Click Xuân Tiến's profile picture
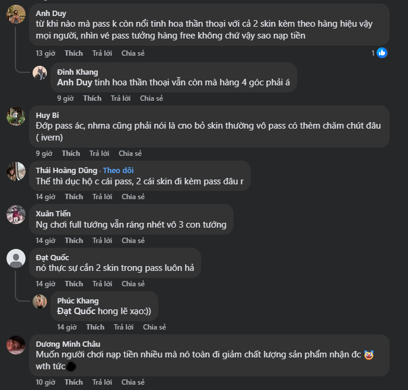The height and width of the screenshot is (390, 408). [16, 215]
